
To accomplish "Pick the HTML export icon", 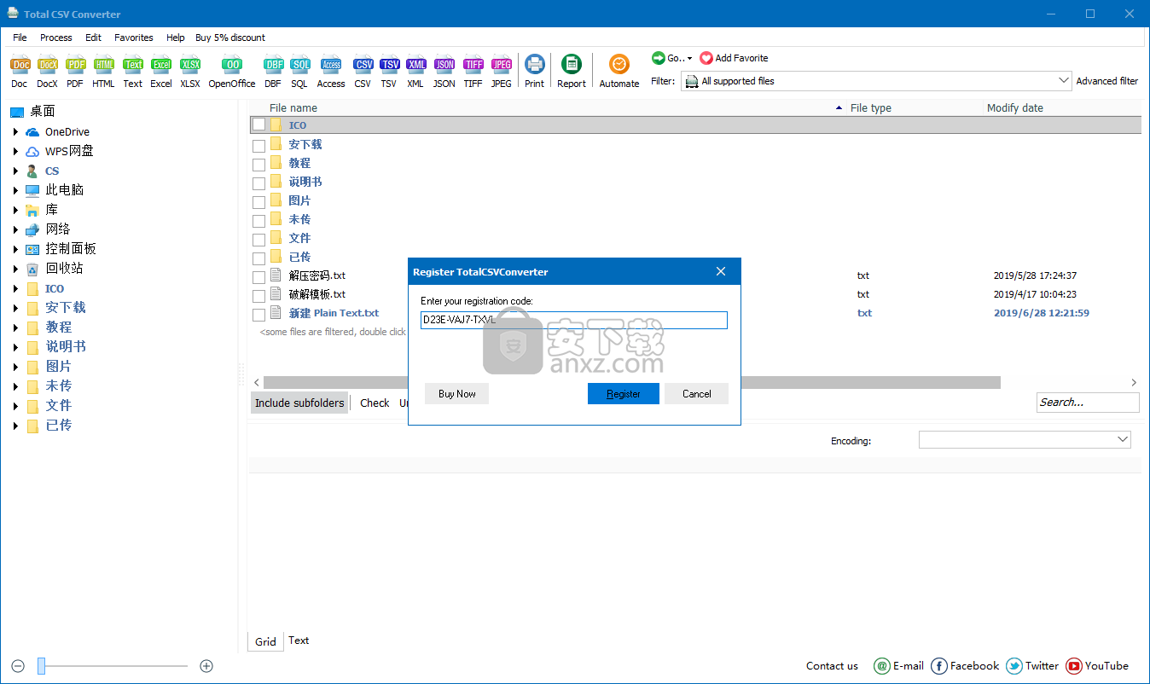I will coord(103,65).
